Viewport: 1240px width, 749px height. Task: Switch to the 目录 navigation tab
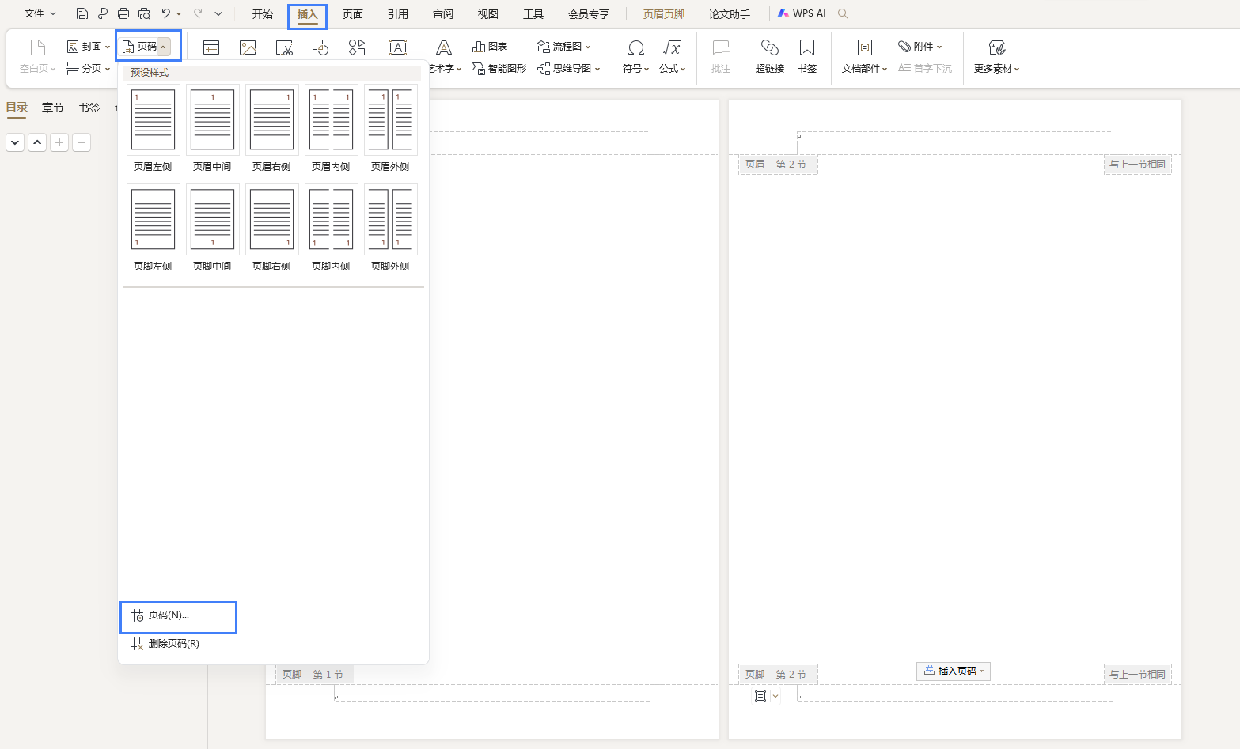point(17,108)
